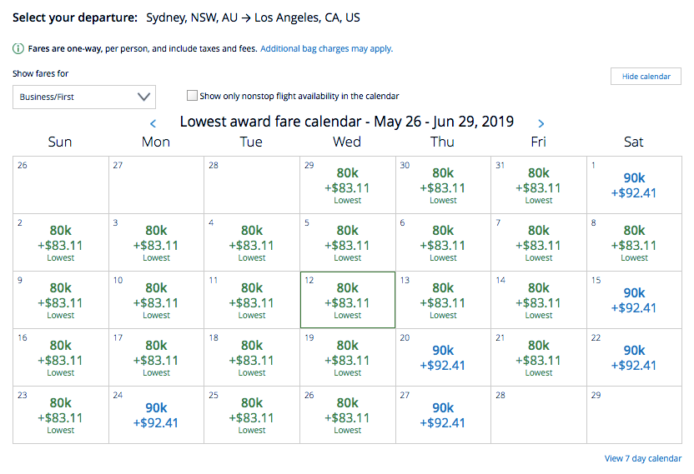Pick Monday June 24 90k fare

click(156, 415)
